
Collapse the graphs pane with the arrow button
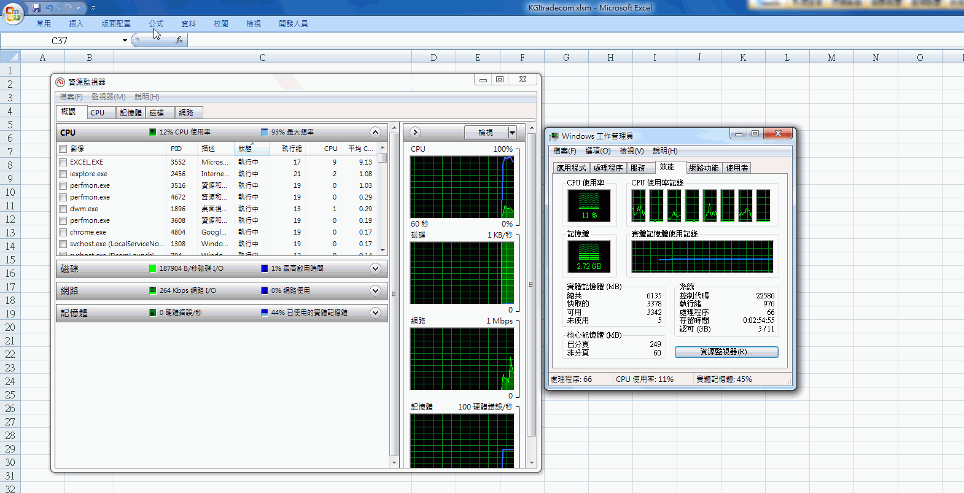tap(415, 132)
